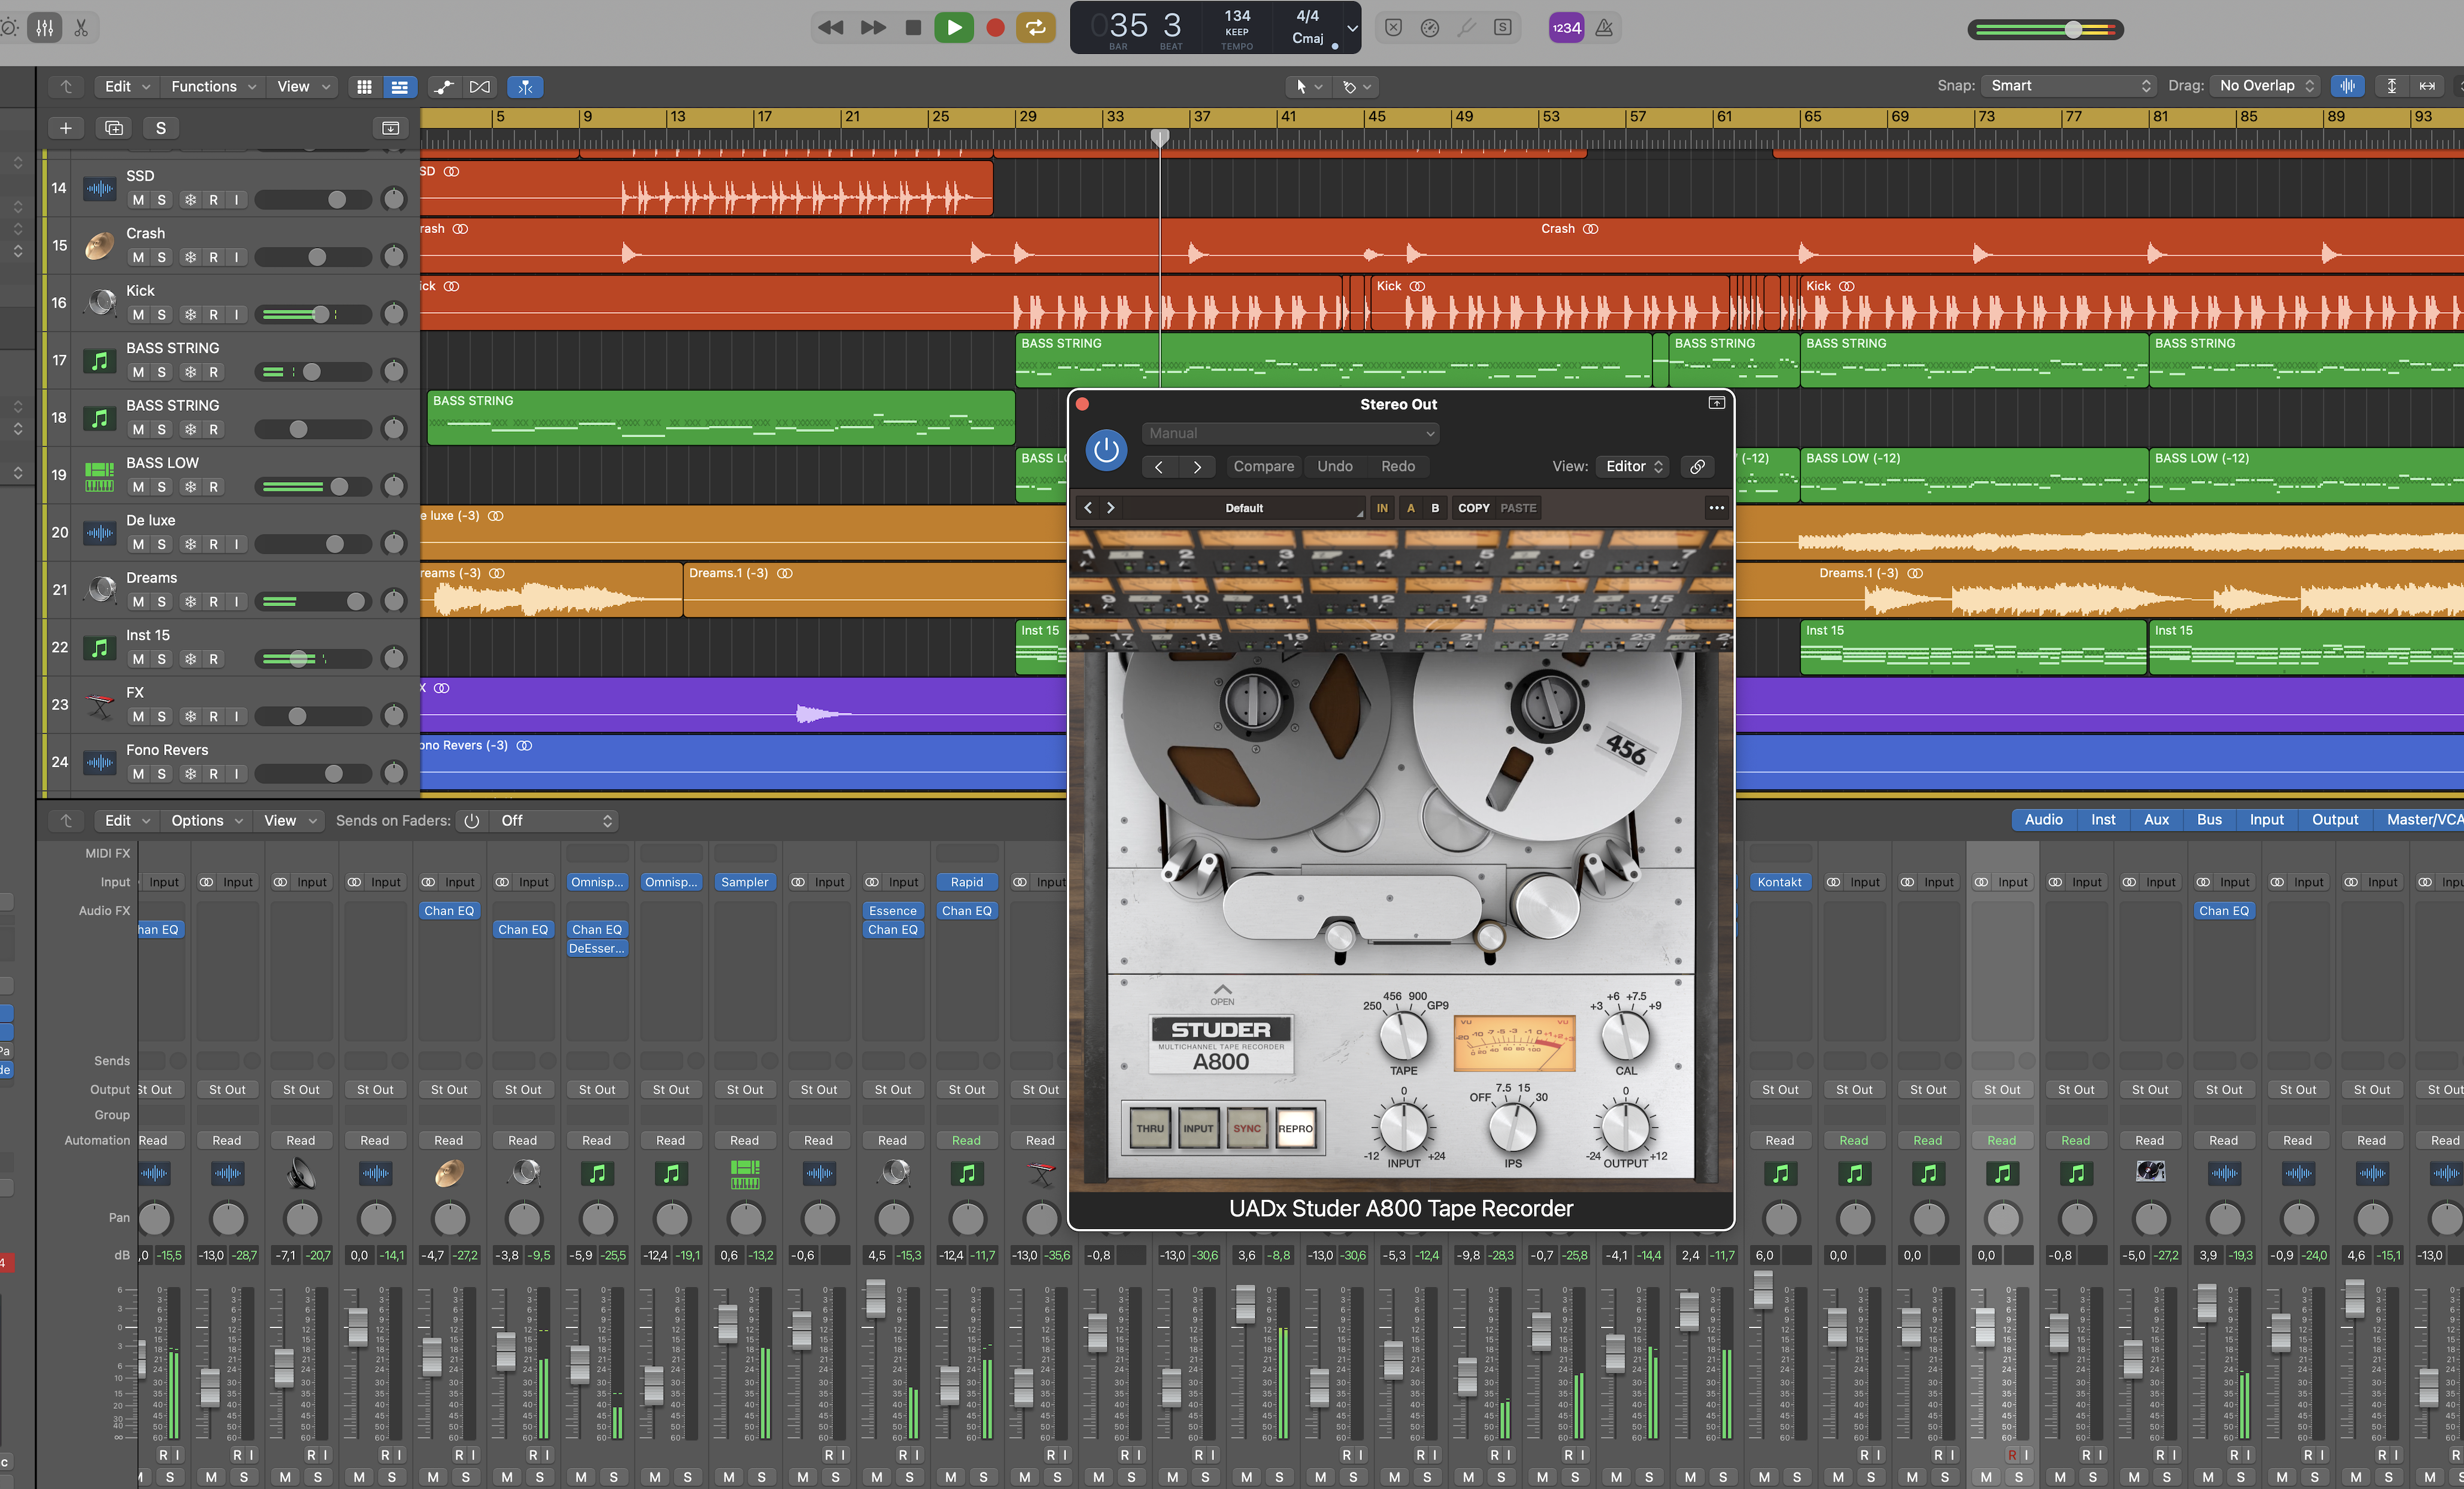This screenshot has height=1489, width=2464.
Task: Click the Play button in transport
Action: 953,27
